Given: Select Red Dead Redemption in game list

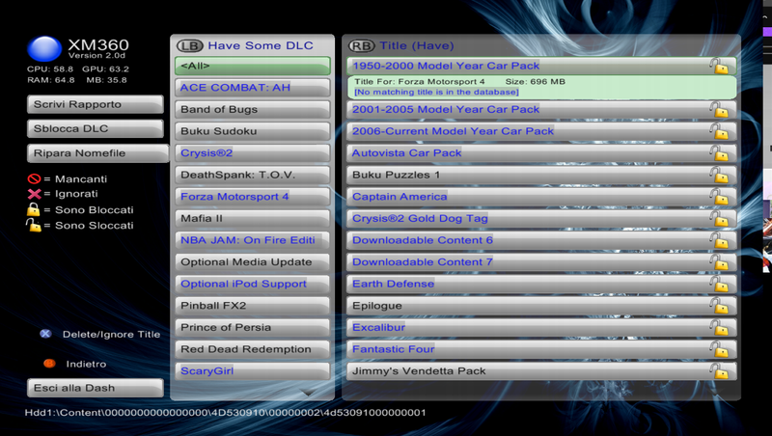Looking at the screenshot, I should (252, 349).
